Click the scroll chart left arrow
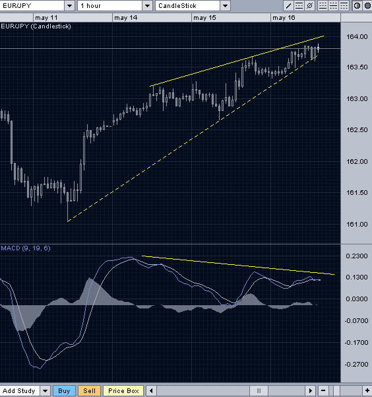Image resolution: width=372 pixels, height=397 pixels. [x=151, y=390]
